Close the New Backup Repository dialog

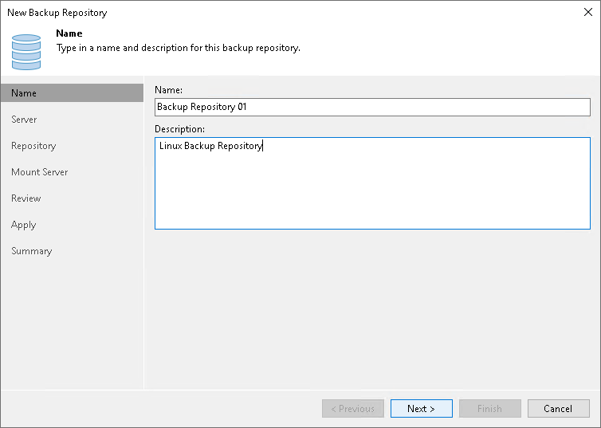coord(587,13)
